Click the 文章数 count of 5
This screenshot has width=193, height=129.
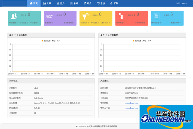coord(171,15)
